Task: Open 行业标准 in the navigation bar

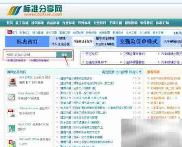Action: [x=68, y=23]
